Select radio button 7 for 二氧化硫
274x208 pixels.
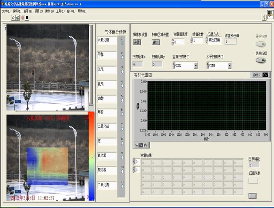(123, 129)
